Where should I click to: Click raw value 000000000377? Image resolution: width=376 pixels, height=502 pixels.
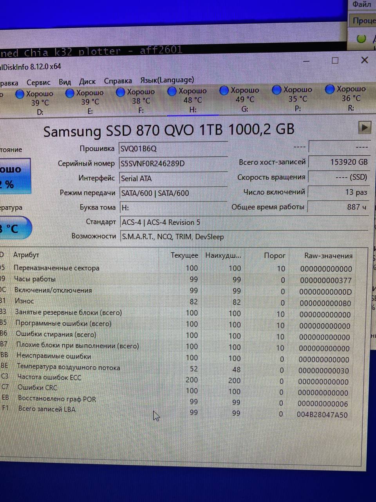click(x=326, y=280)
